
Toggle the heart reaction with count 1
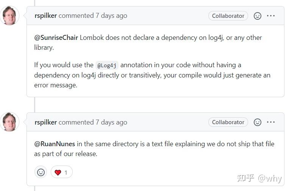61,172
